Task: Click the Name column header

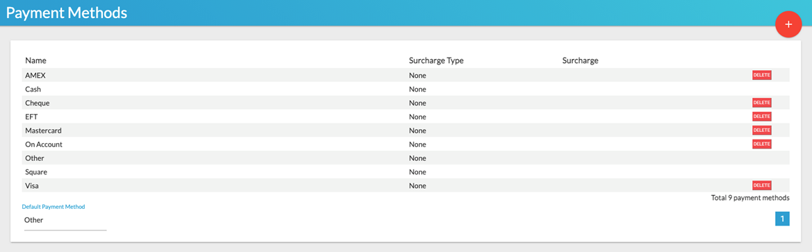Action: pyautogui.click(x=35, y=60)
